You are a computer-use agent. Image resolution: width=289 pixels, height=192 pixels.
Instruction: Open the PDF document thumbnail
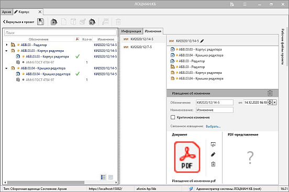tap(187, 157)
